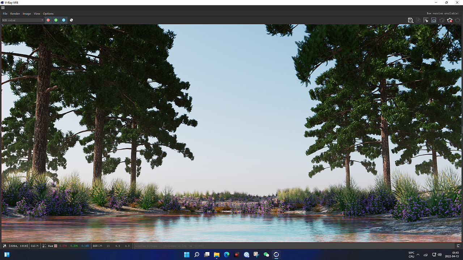This screenshot has width=463, height=260.
Task: Expand the HSV color space dropdown
Action: coord(98,246)
